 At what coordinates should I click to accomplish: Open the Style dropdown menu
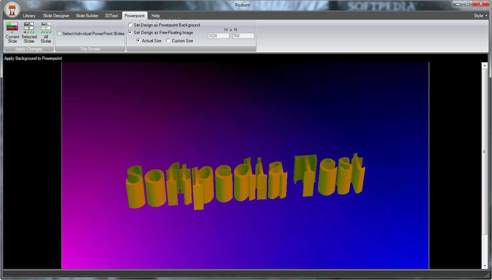[481, 16]
